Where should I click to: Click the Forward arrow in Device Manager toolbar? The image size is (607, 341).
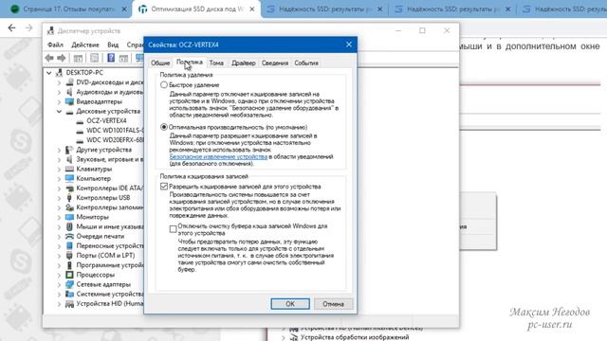point(61,58)
